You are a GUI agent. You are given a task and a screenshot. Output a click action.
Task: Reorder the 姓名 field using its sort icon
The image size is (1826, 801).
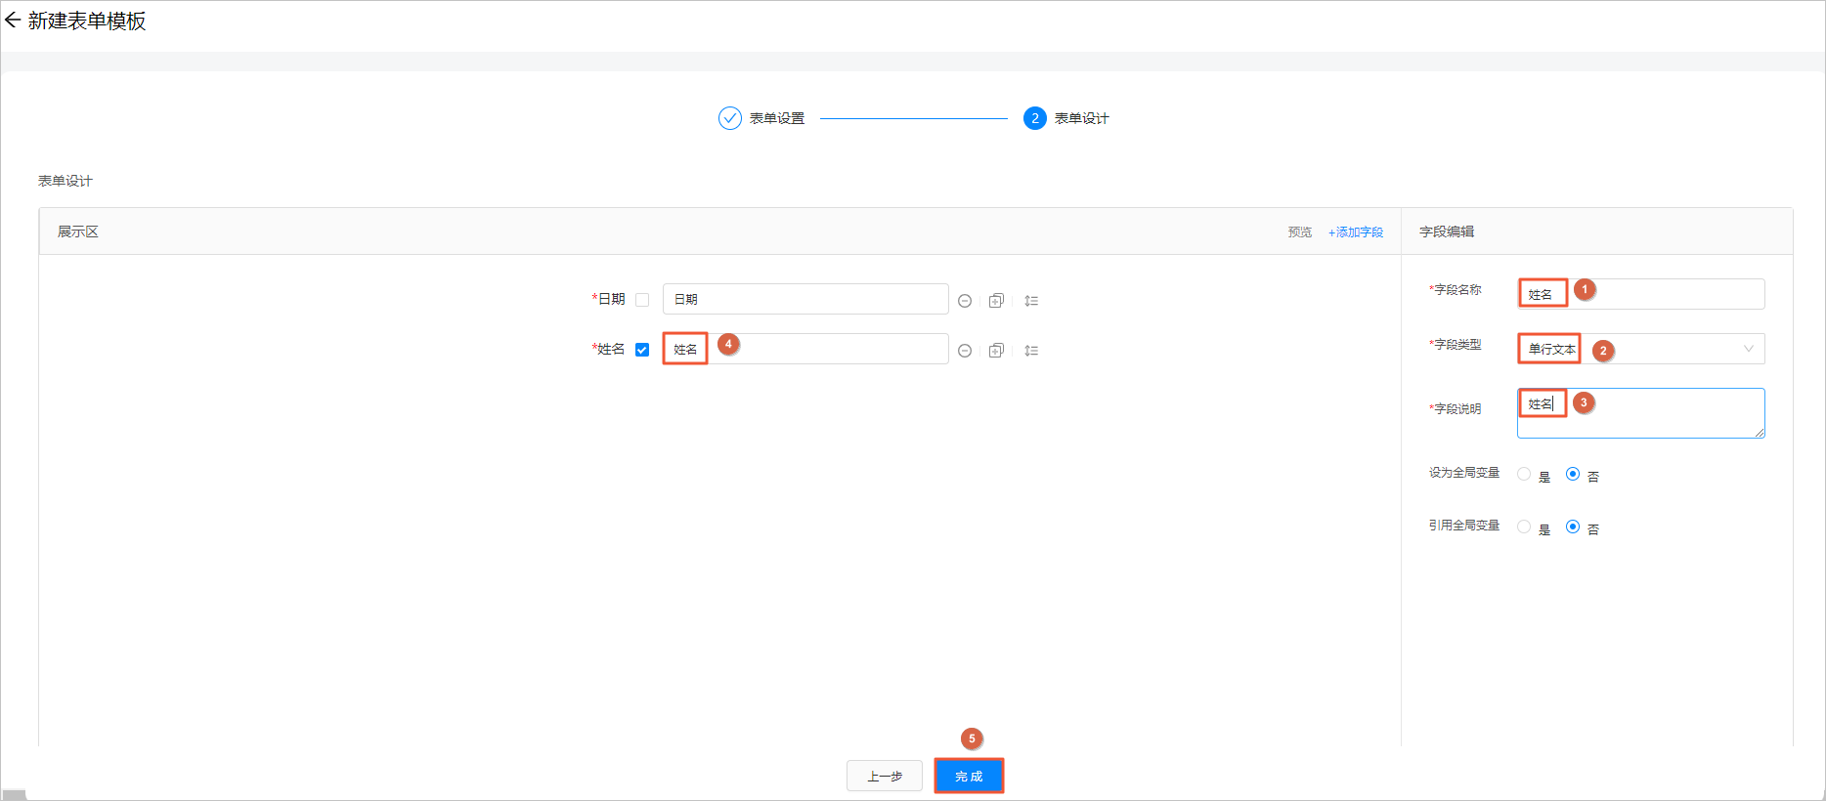pos(1031,351)
